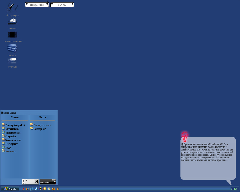240x192 pixels.
Task: Open the книги stack of books icon
Action: point(12,48)
